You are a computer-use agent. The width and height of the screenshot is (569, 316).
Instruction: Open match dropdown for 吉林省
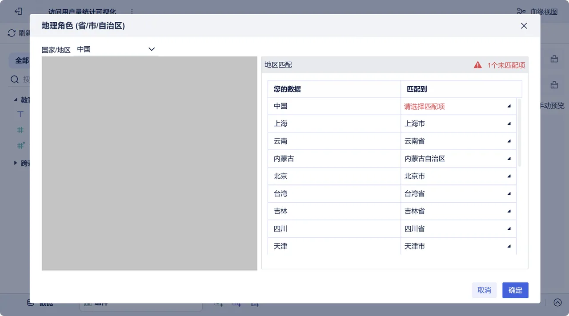point(509,212)
